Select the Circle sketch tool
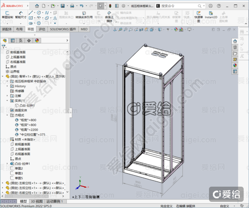The width and height of the screenshot is (249, 208). coord(39,13)
